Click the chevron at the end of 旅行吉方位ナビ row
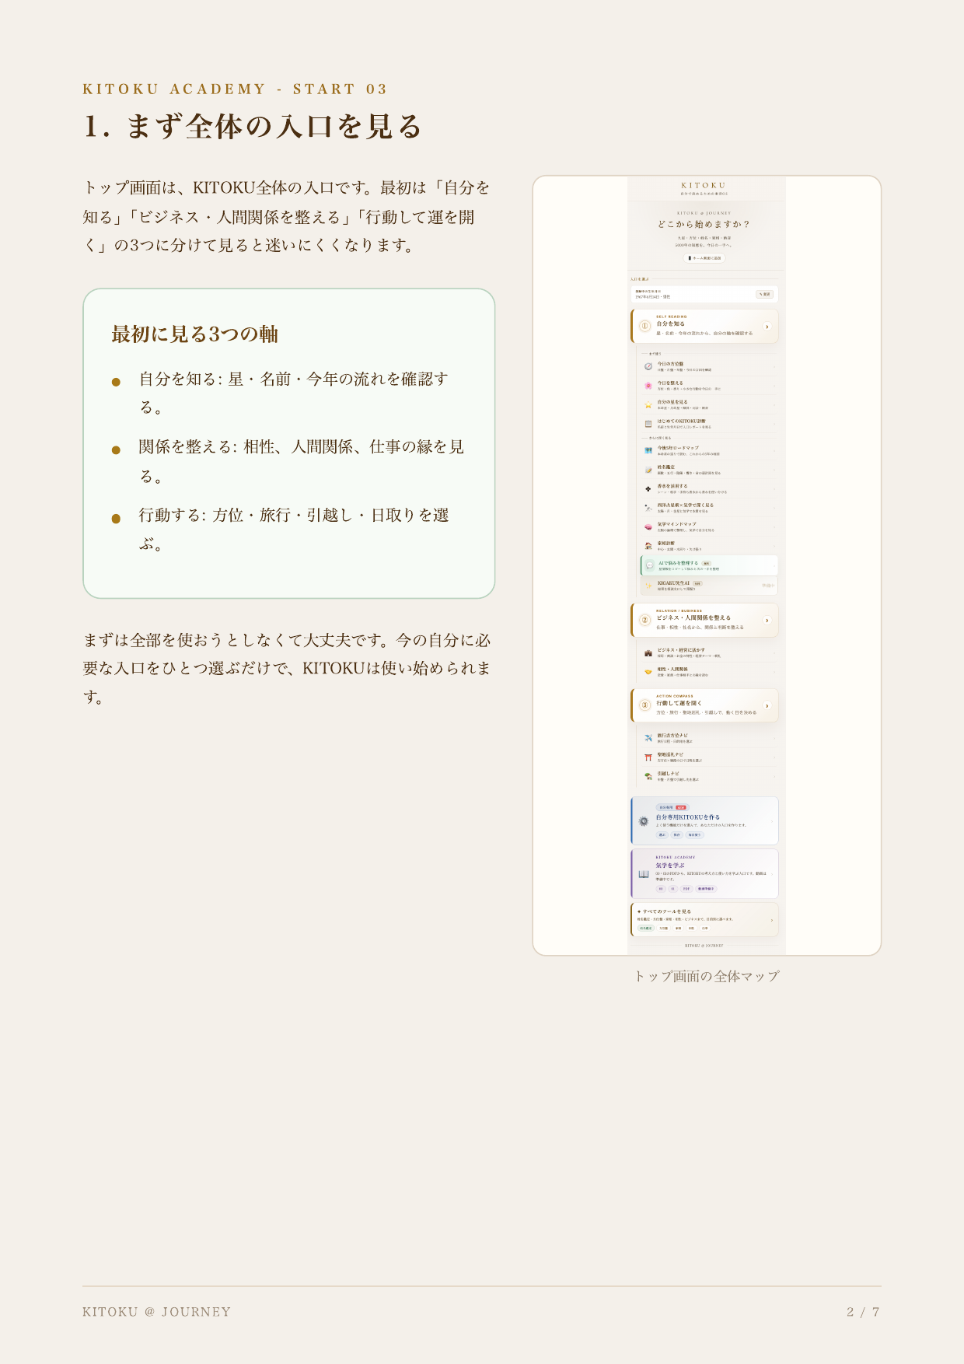This screenshot has height=1364, width=964. point(774,738)
